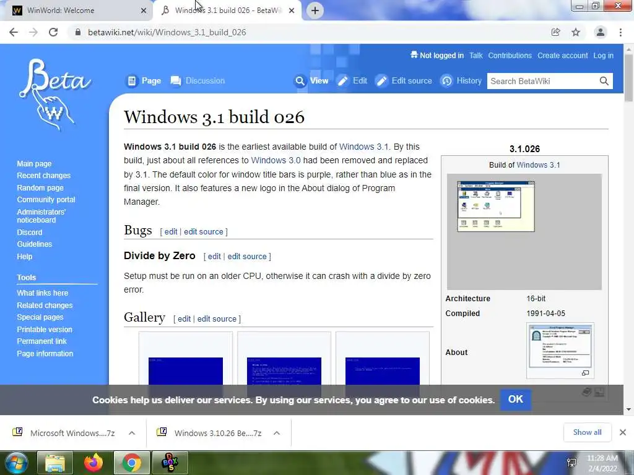Viewport: 634px width, 475px height.
Task: Follow Windows 3.1 link in the infobox
Action: (x=538, y=165)
